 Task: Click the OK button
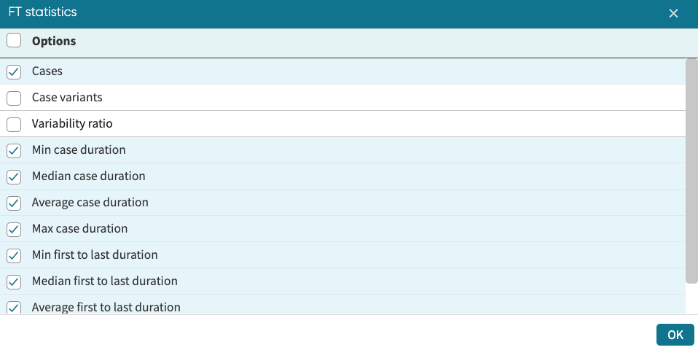(x=675, y=335)
